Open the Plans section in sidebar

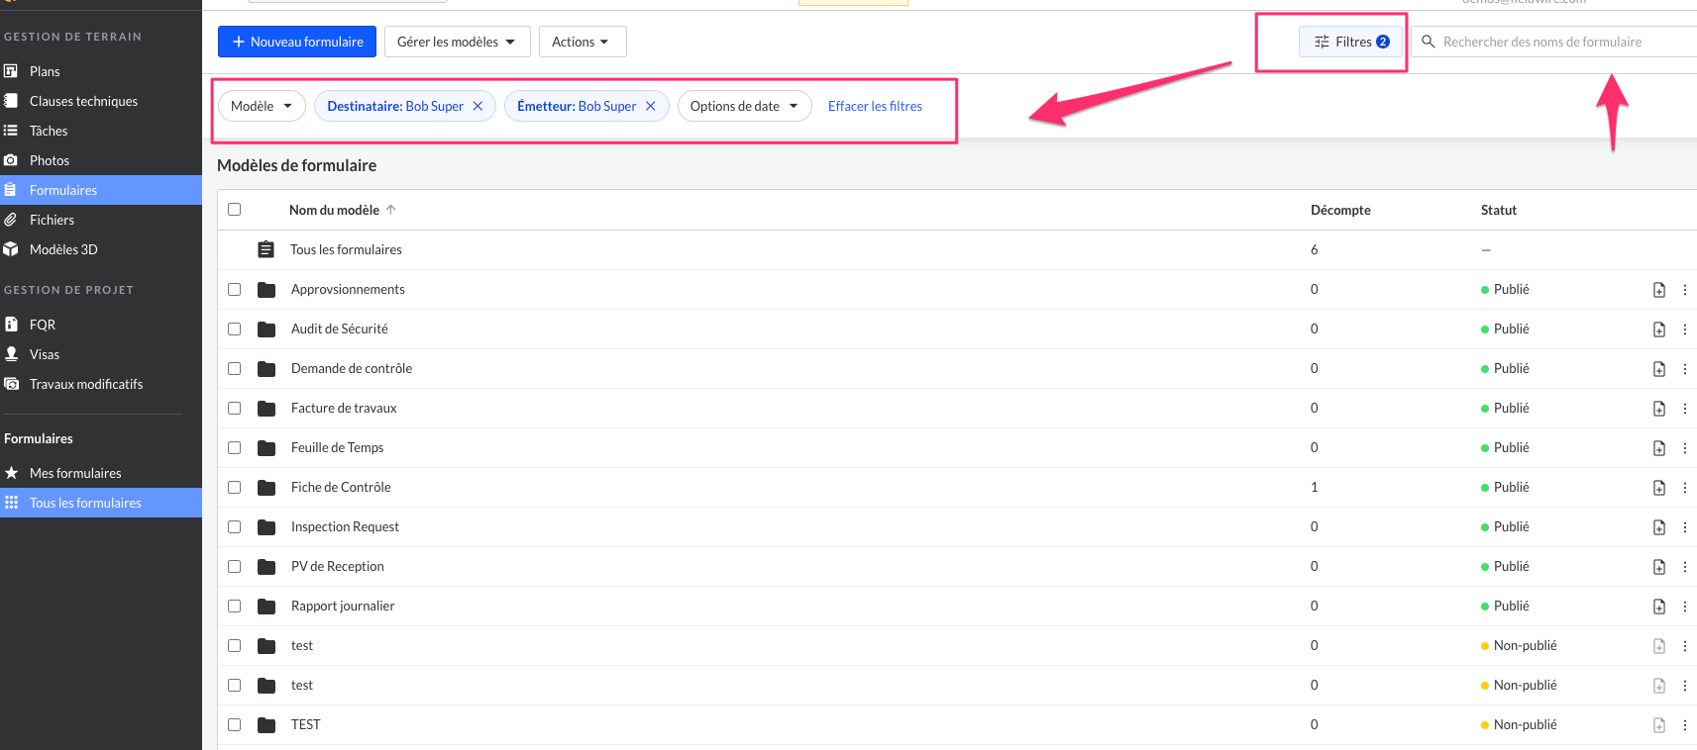pyautogui.click(x=45, y=71)
